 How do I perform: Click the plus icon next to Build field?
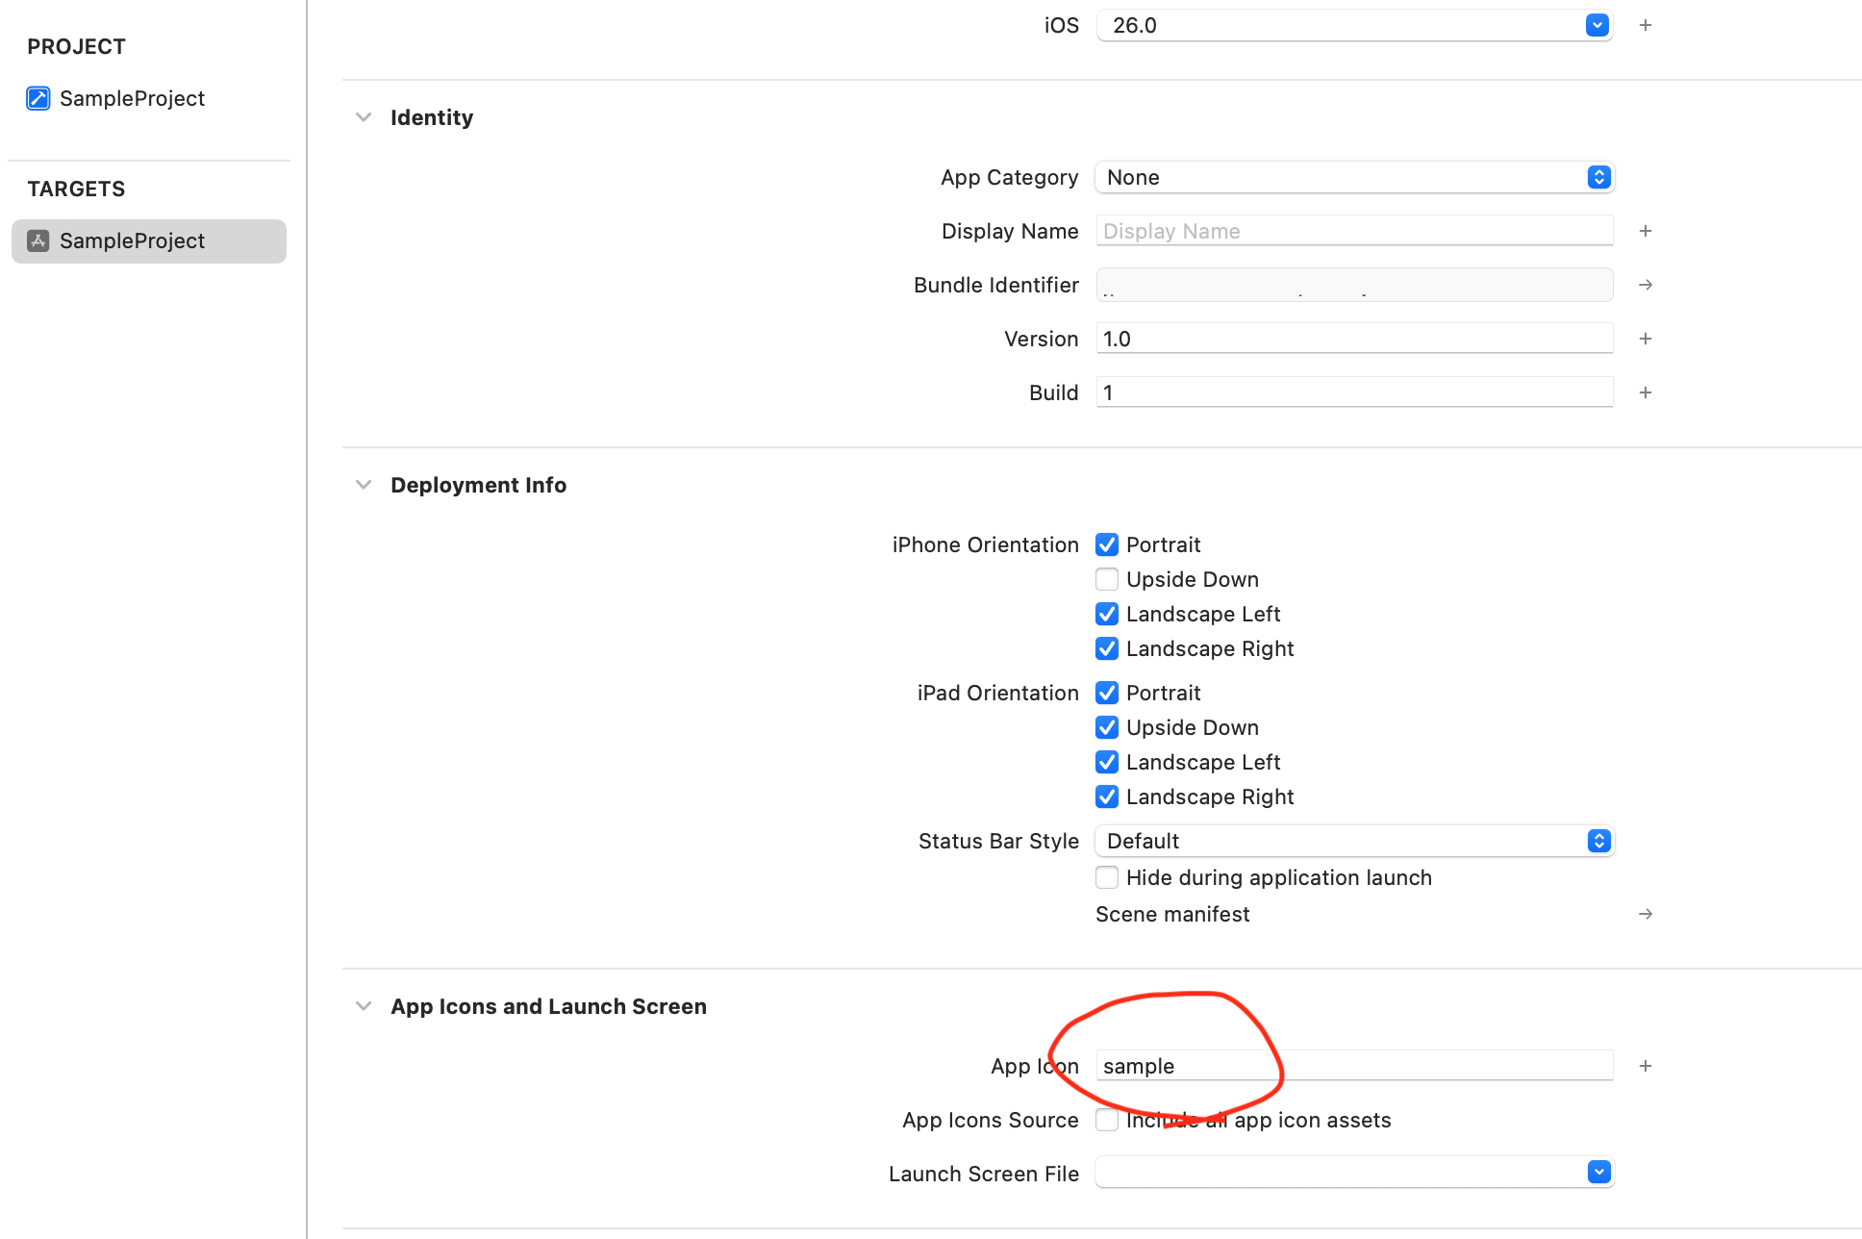[1646, 392]
